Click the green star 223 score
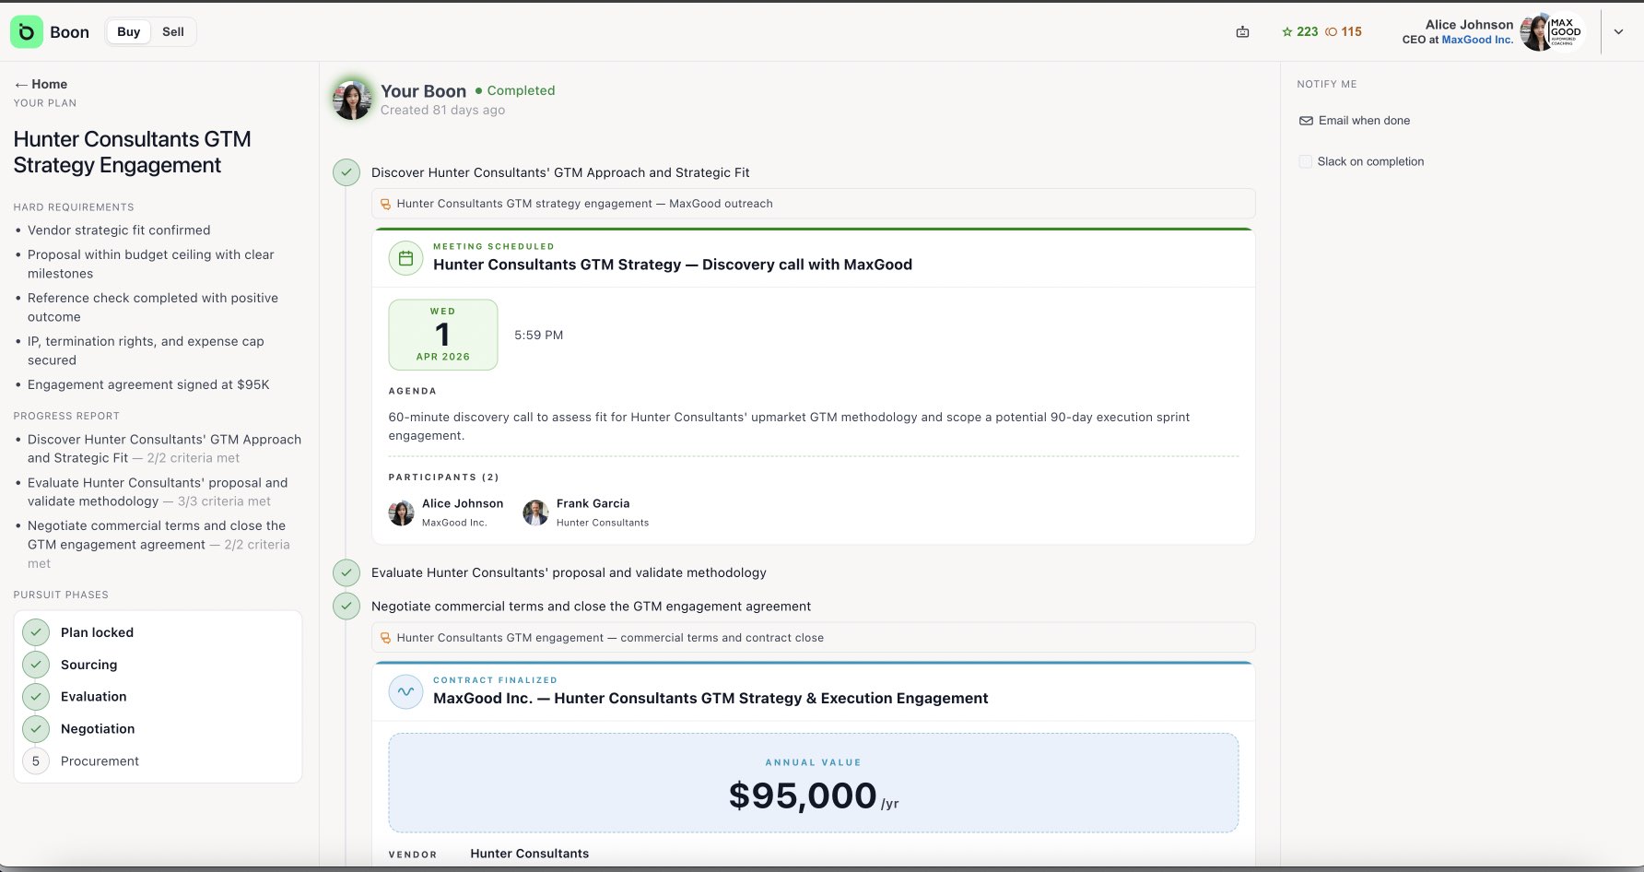Image resolution: width=1644 pixels, height=872 pixels. [x=1300, y=31]
